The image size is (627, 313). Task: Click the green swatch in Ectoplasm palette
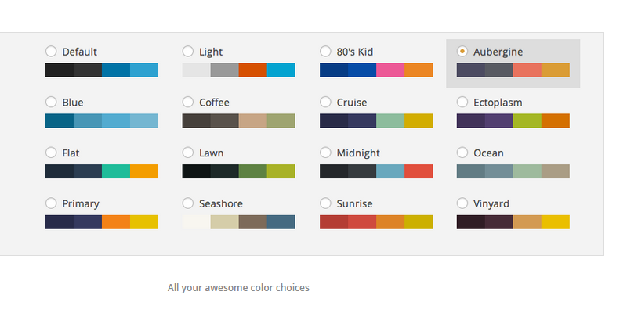(527, 121)
